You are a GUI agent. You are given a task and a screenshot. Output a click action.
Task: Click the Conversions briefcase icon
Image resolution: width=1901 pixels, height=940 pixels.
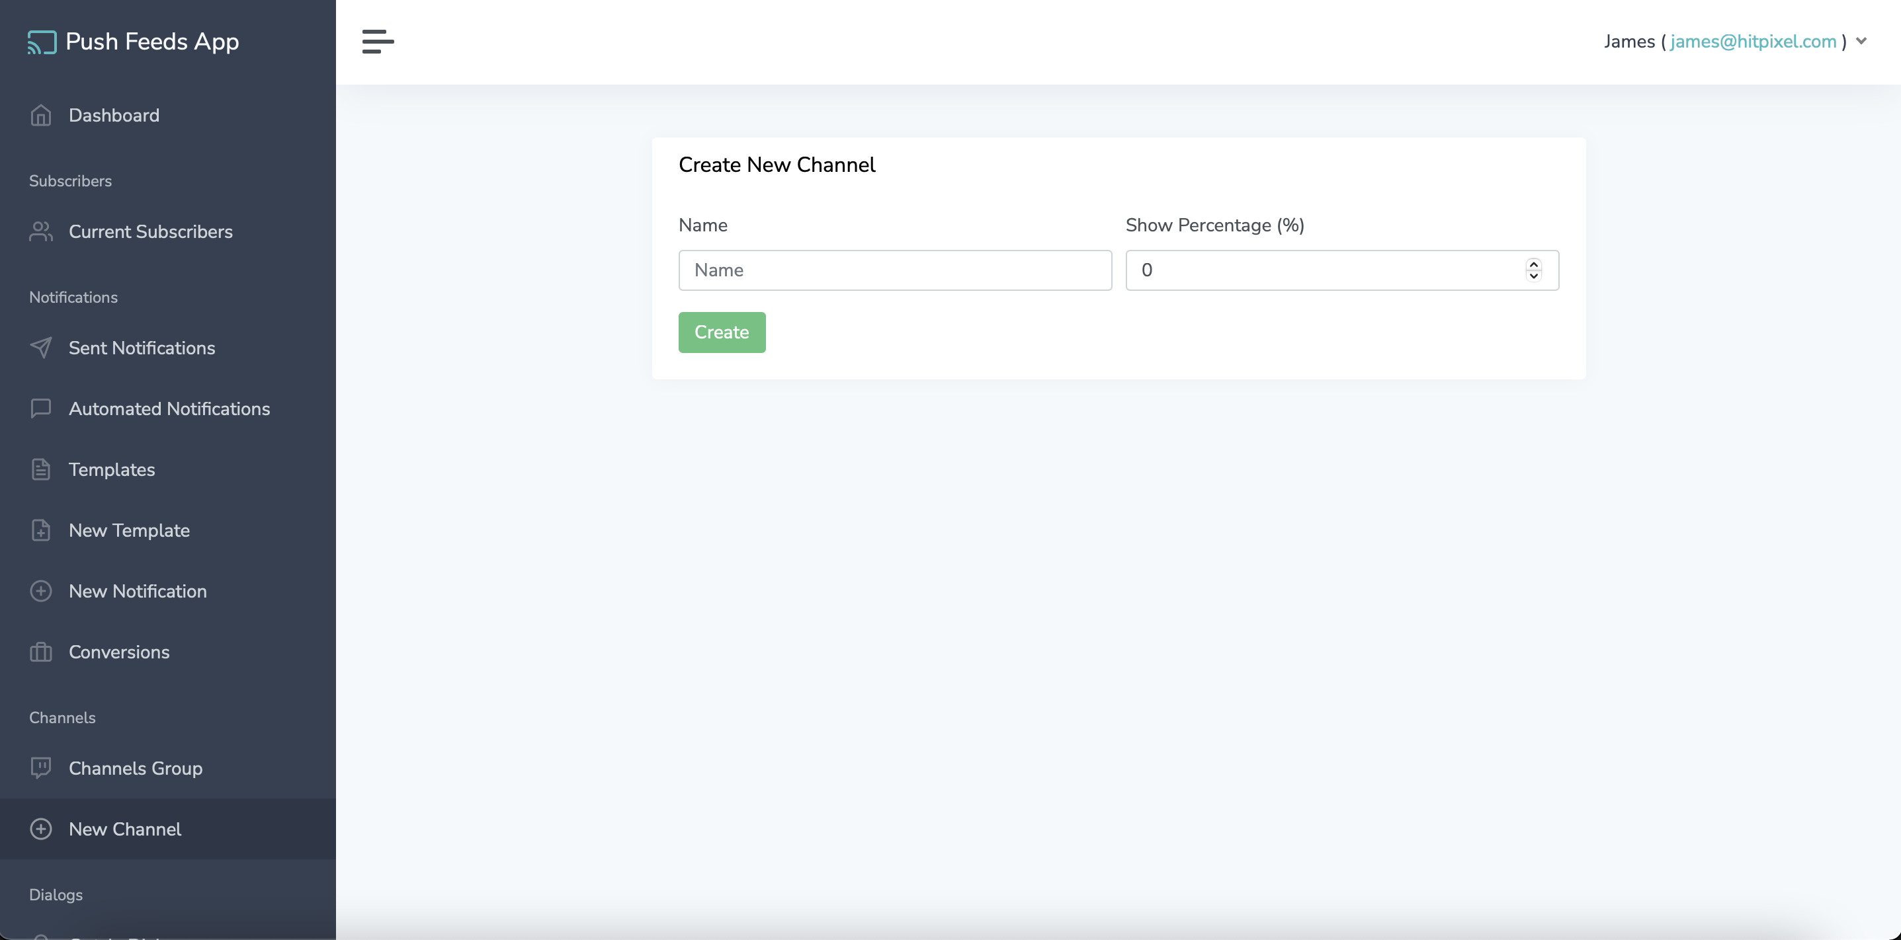point(40,652)
